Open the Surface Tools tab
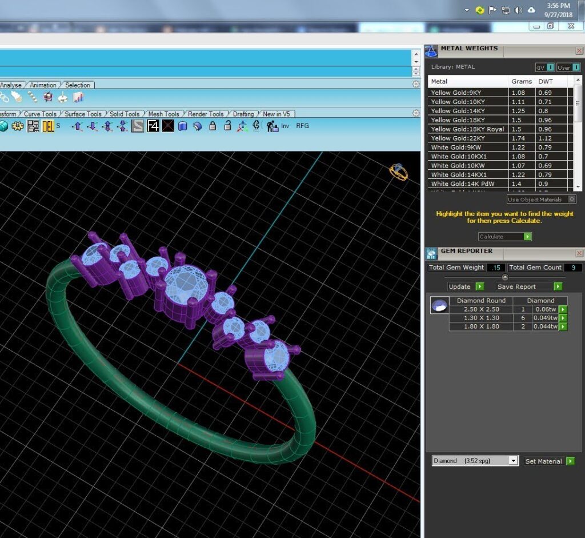This screenshot has width=585, height=538. point(83,114)
